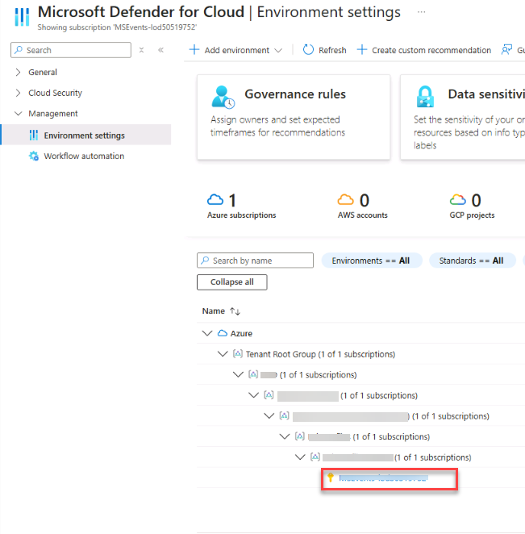Collapse the Tenant Root Group node
The width and height of the screenshot is (525, 534).
[223, 354]
